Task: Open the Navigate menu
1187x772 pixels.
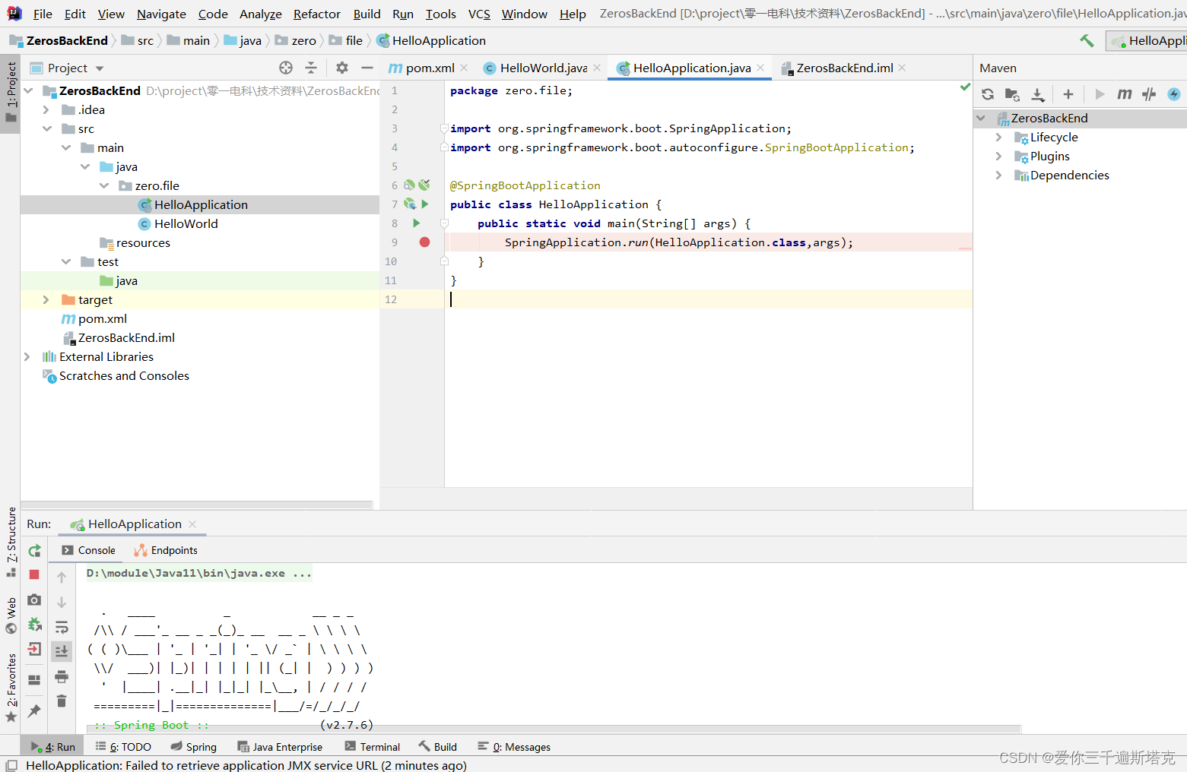Action: (160, 14)
